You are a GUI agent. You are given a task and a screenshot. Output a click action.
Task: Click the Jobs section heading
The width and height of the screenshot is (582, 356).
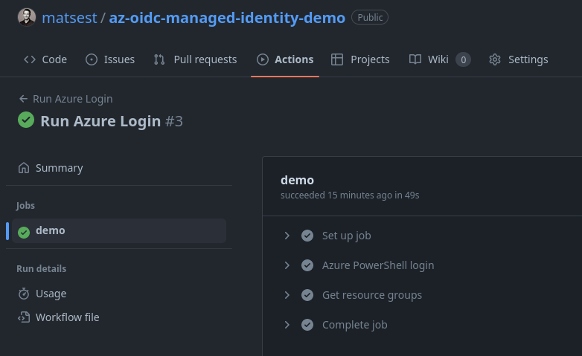tap(25, 205)
